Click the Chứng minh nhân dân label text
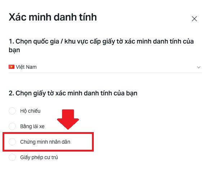Viewport: 211px width, 194px height. (45, 142)
